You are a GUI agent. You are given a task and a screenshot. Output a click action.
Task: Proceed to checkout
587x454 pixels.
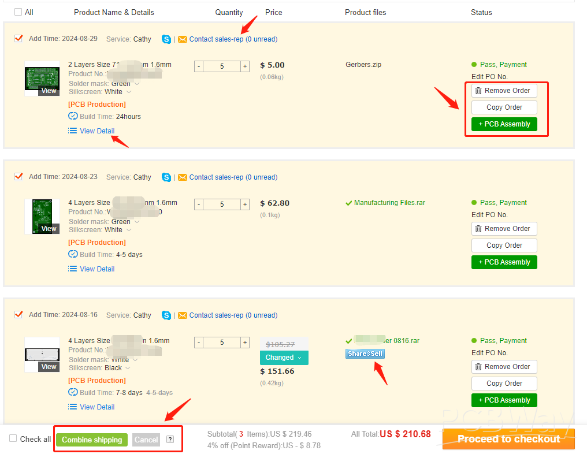click(508, 439)
